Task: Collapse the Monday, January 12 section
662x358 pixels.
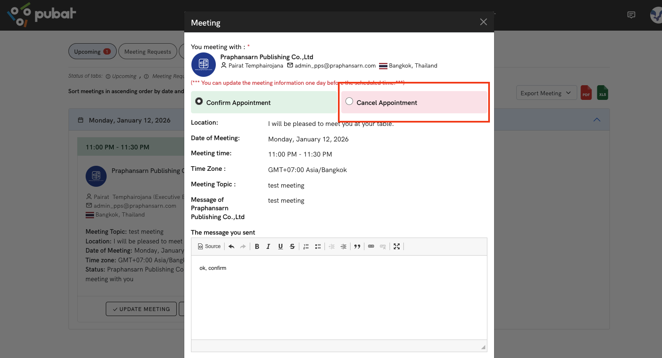Action: pyautogui.click(x=597, y=120)
